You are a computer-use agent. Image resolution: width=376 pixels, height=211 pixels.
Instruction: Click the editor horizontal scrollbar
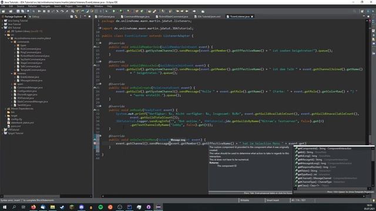click(233, 196)
